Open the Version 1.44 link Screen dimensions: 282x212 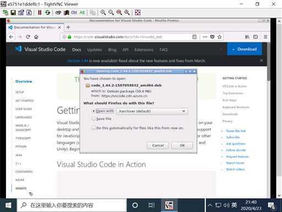point(78,61)
